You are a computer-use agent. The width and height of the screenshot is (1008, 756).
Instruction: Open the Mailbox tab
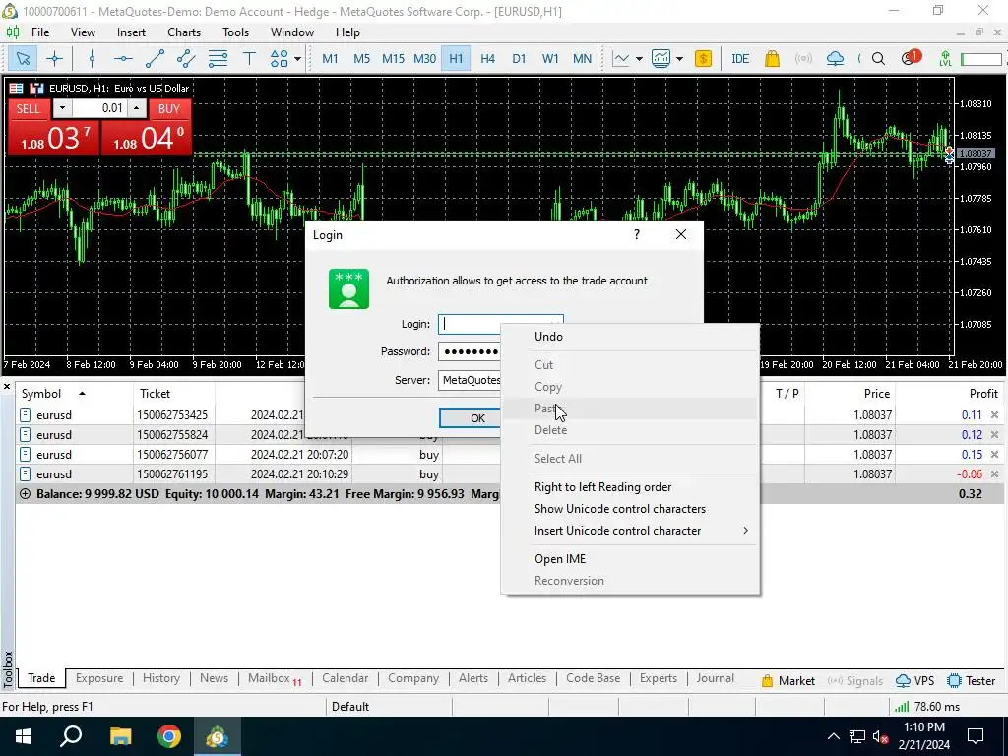click(x=275, y=678)
